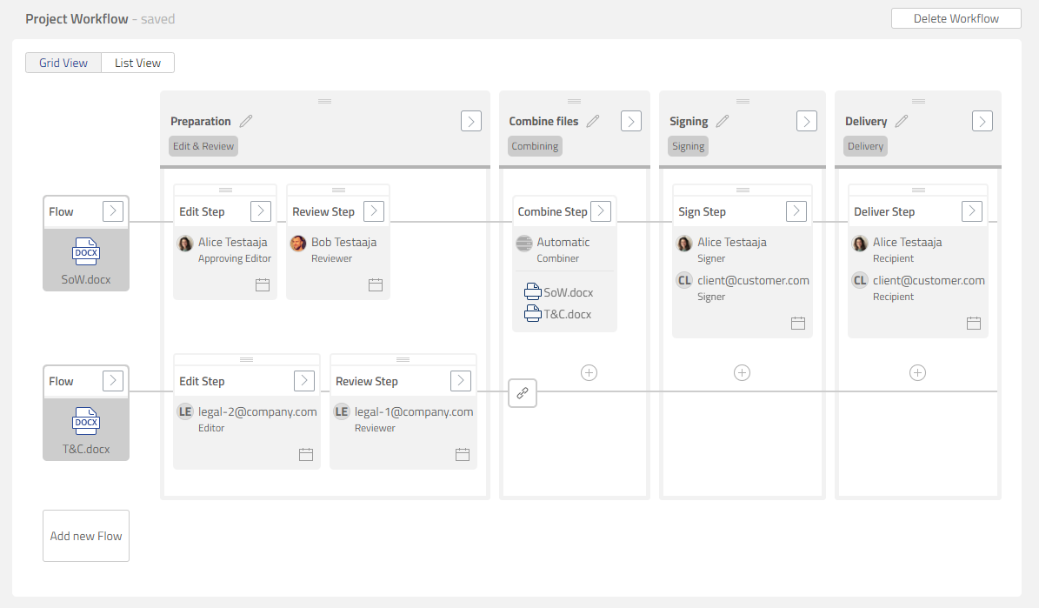Open the SoW.docx Flow chevron
The height and width of the screenshot is (608, 1039).
pos(113,210)
